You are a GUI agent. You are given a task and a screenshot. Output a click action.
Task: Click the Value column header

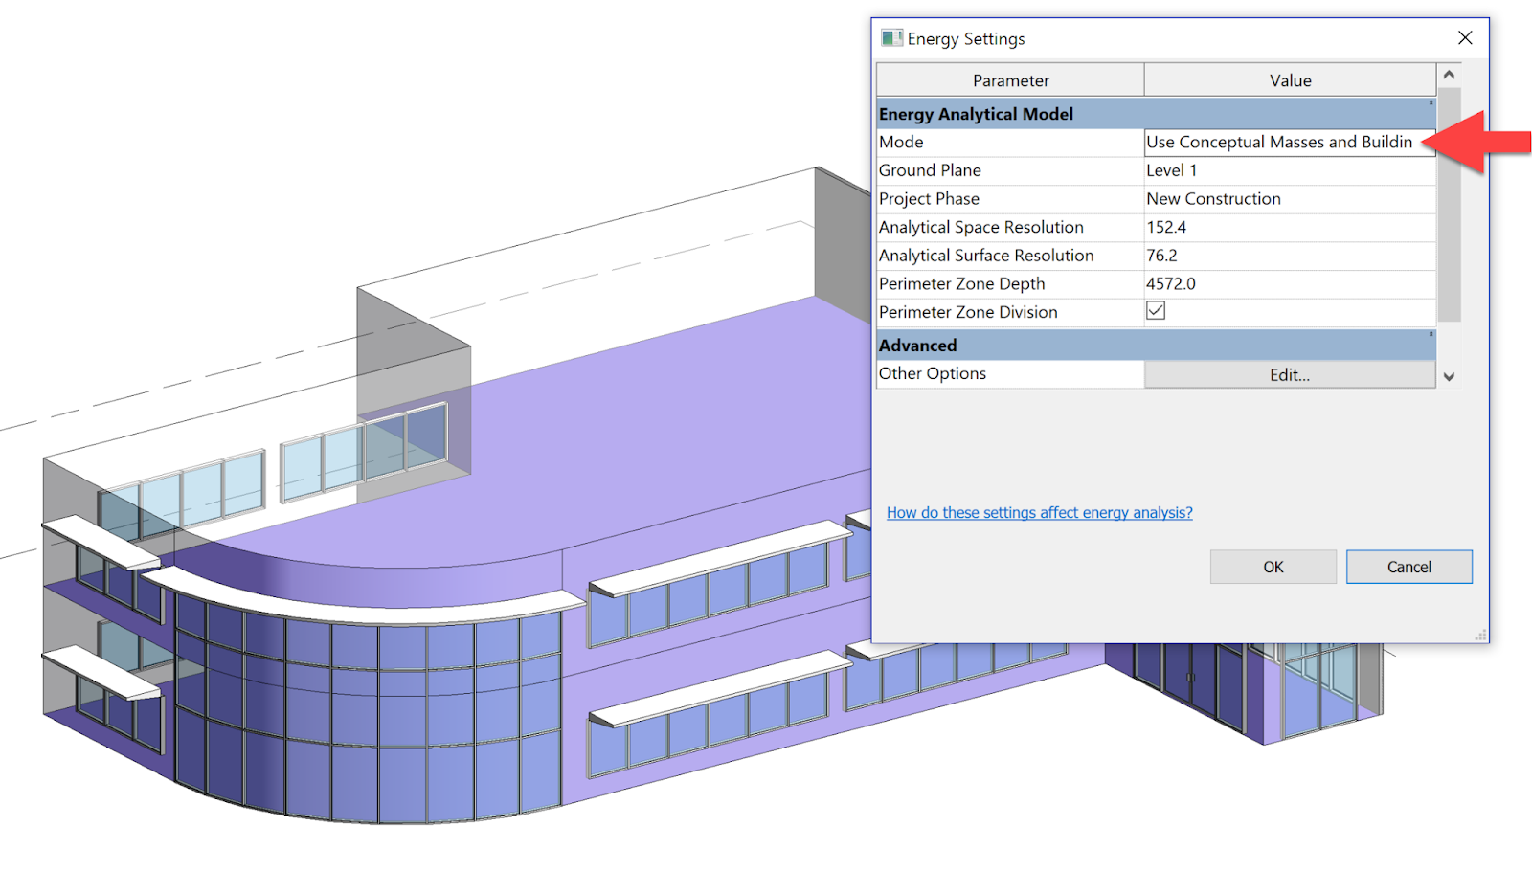[x=1290, y=80]
